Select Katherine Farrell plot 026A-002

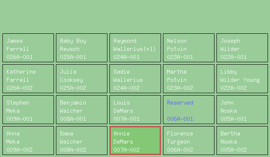coord(28,78)
